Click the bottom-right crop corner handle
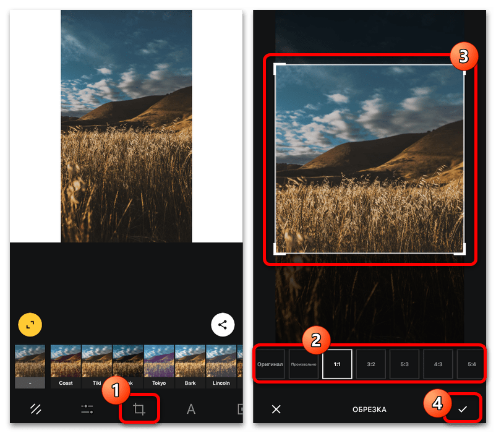Viewport: 496px width, 433px height. (463, 252)
